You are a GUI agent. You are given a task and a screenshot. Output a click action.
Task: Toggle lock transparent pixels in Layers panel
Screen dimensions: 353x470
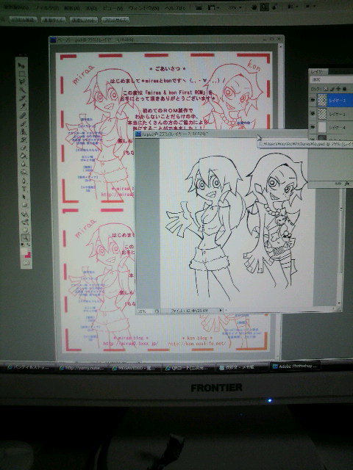(326, 89)
